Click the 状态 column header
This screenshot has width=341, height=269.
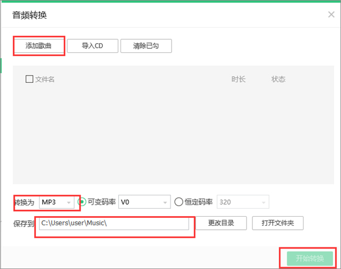tap(278, 79)
